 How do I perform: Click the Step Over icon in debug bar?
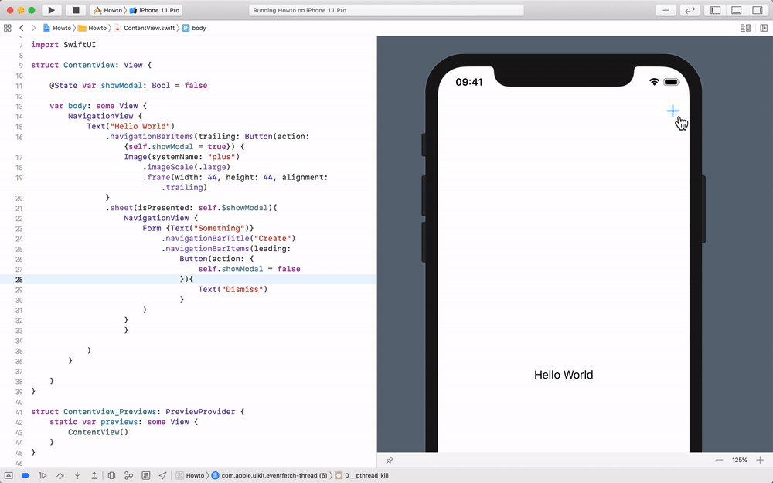pos(60,475)
